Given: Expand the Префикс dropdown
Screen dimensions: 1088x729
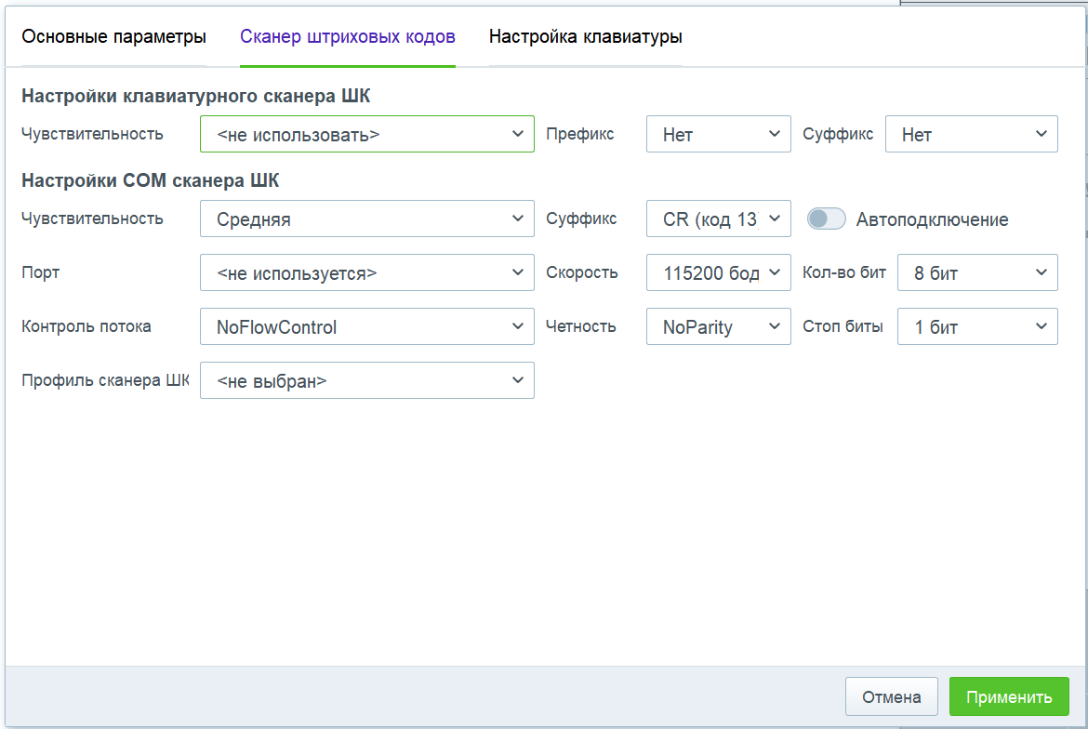Looking at the screenshot, I should [718, 134].
